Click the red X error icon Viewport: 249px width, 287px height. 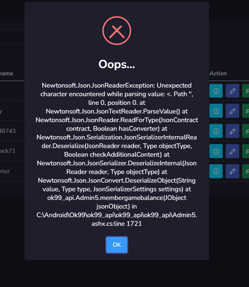click(x=117, y=31)
